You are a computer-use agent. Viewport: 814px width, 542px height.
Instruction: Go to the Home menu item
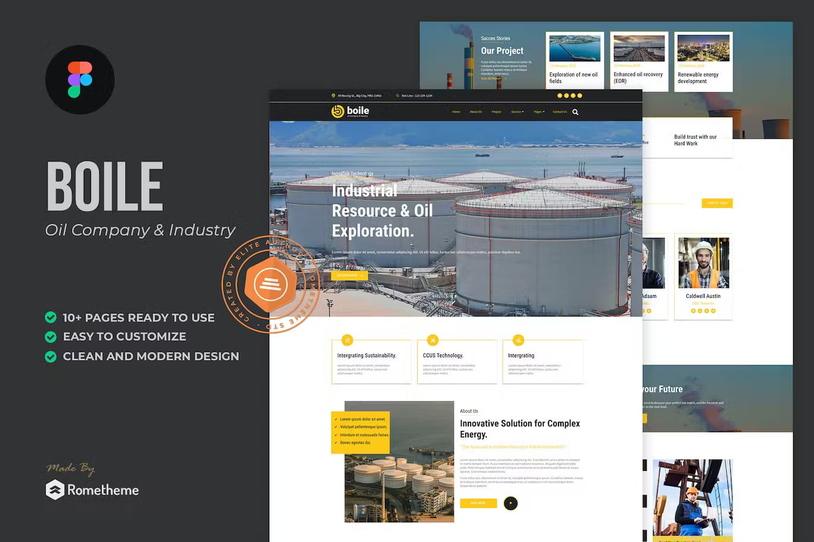click(x=456, y=112)
